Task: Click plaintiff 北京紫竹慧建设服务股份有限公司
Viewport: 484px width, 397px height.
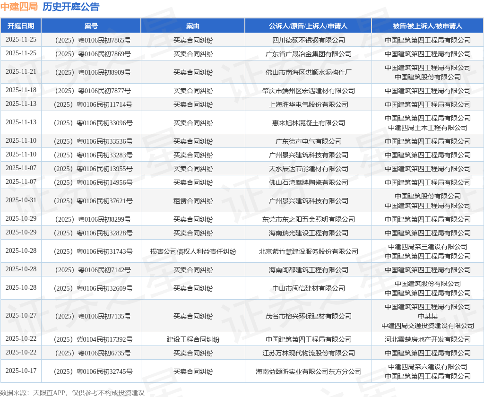Action: point(308,251)
